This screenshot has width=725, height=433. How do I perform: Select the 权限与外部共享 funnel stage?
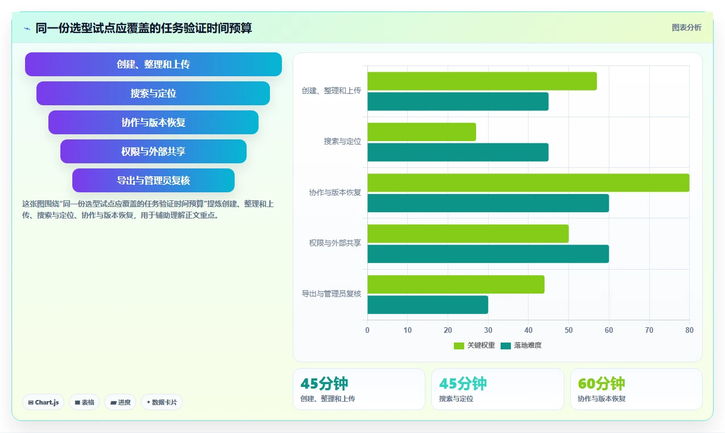point(153,151)
